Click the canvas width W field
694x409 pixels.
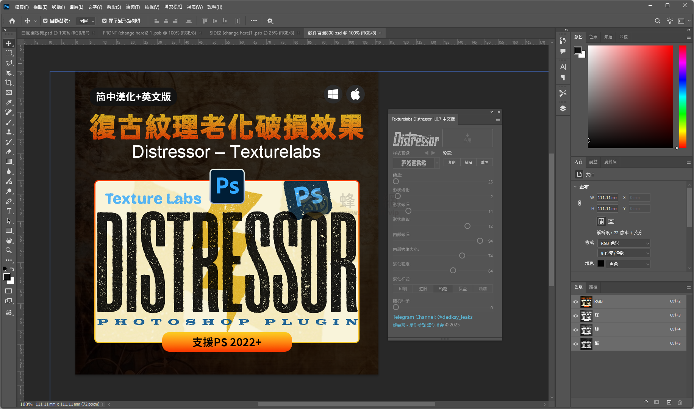tap(607, 197)
